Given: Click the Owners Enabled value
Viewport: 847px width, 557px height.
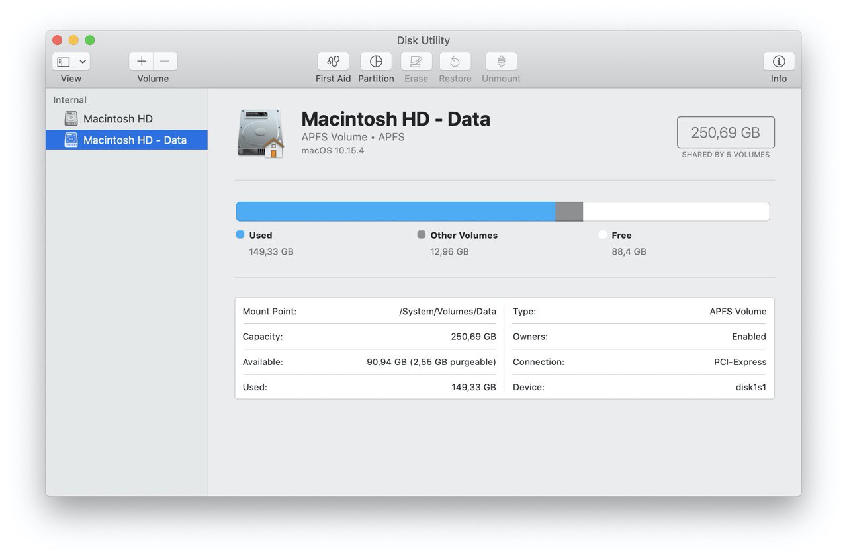Looking at the screenshot, I should click(749, 336).
